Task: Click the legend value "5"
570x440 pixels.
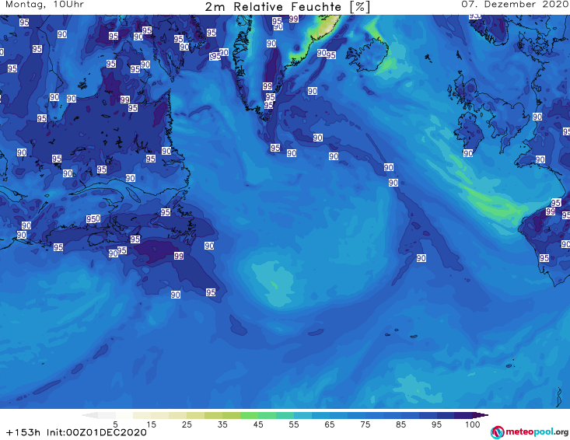Action: [x=115, y=424]
